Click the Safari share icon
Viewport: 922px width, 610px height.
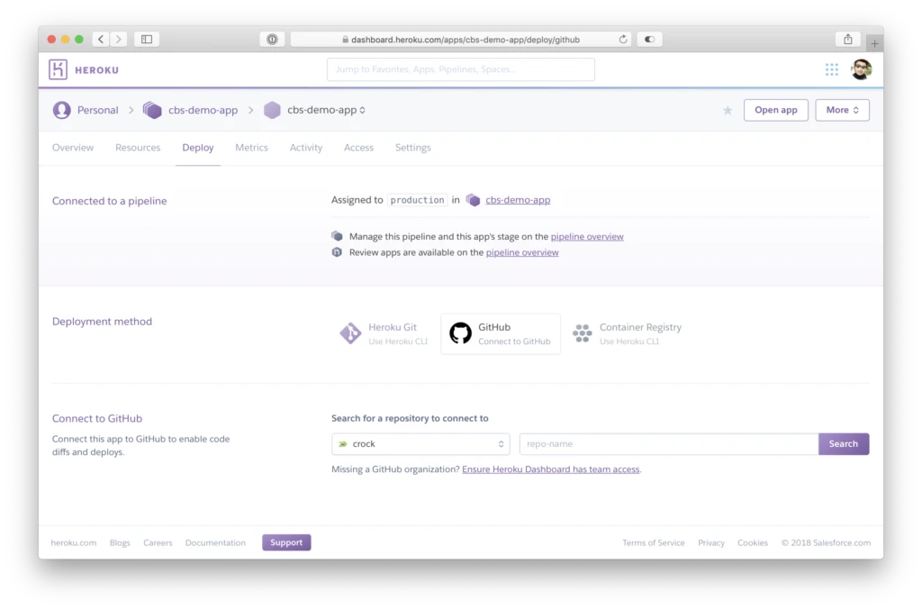848,40
